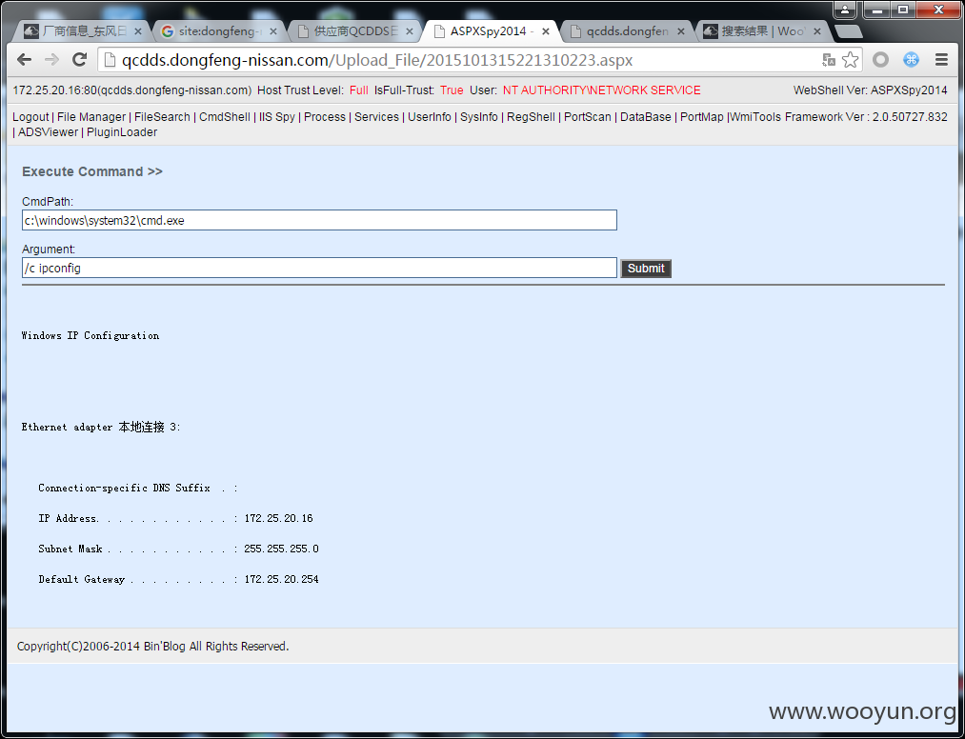Click the Ethernet adapter 本地连接 3 line
This screenshot has width=965, height=739.
click(102, 427)
